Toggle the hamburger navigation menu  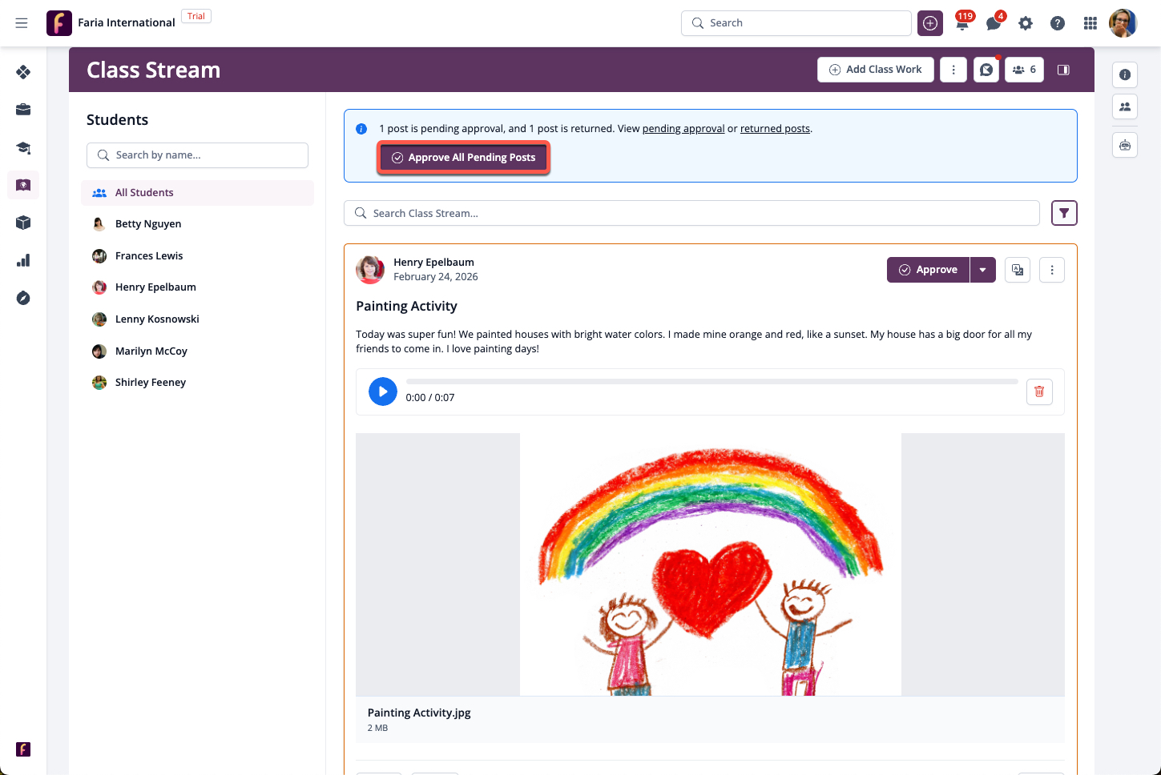point(22,23)
